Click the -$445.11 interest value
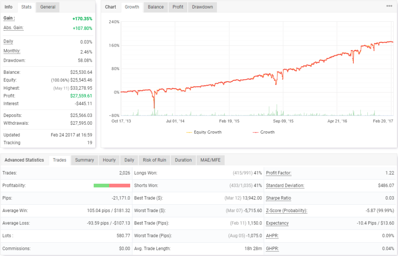The width and height of the screenshot is (398, 256). click(84, 104)
